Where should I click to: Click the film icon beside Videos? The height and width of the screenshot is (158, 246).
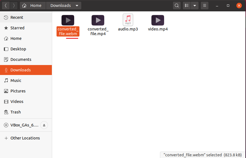6,102
